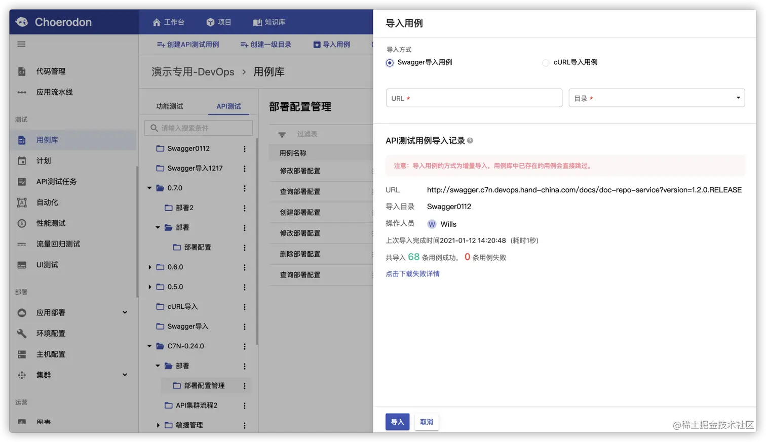Open the 计划 section

(x=44, y=161)
